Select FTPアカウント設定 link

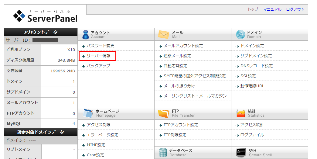point(181,125)
